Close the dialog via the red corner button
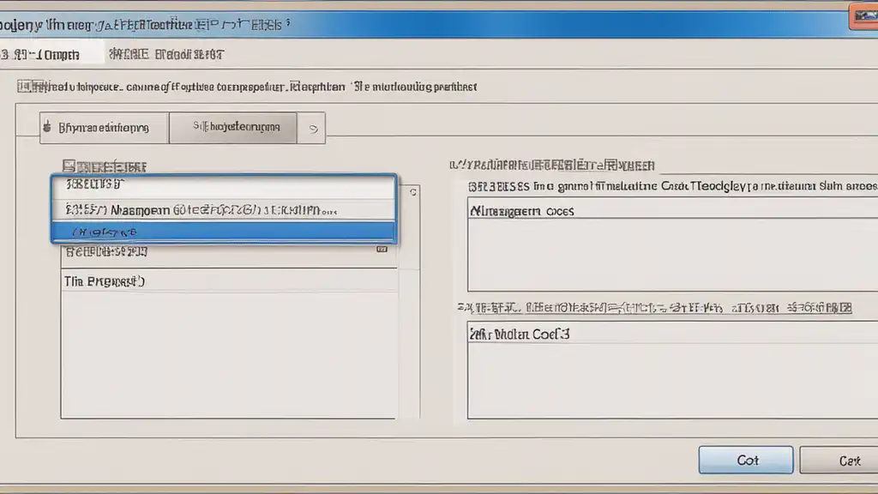 pos(864,16)
